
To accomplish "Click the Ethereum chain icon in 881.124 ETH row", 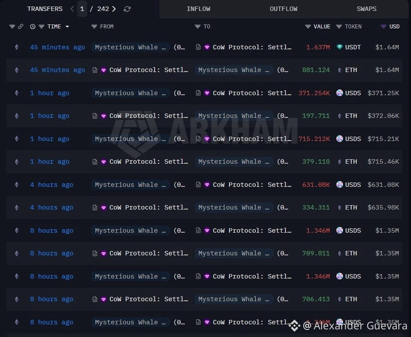I will (x=17, y=70).
